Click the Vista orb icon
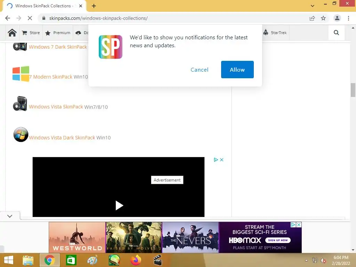This screenshot has height=267, width=356. coord(21,135)
